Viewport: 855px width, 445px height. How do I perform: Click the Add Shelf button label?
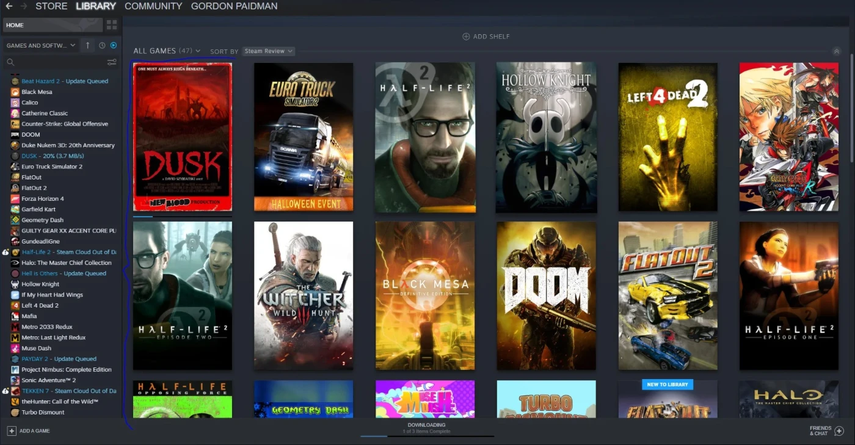(x=491, y=37)
